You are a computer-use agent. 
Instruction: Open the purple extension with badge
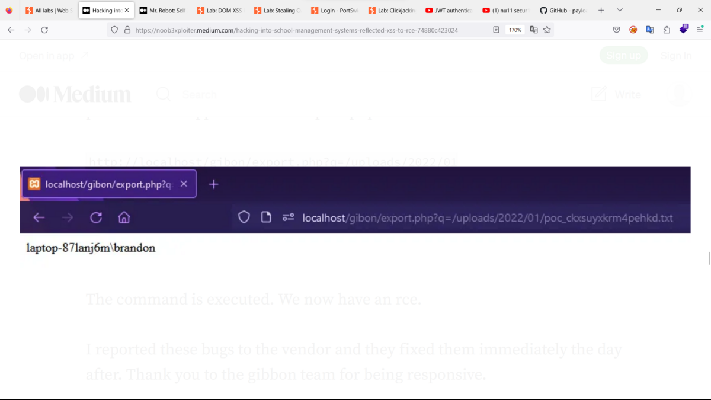tap(684, 28)
